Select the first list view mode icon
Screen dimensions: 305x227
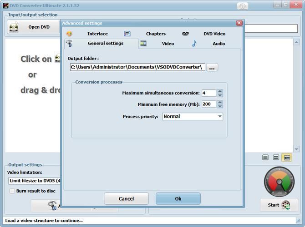(265, 158)
